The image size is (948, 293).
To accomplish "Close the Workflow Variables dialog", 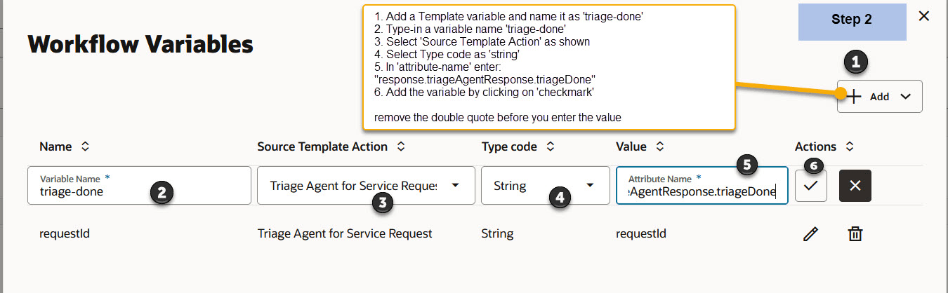I will pos(924,15).
